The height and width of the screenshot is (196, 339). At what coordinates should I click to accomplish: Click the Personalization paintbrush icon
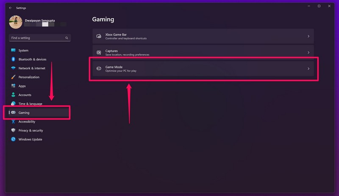[x=13, y=77]
